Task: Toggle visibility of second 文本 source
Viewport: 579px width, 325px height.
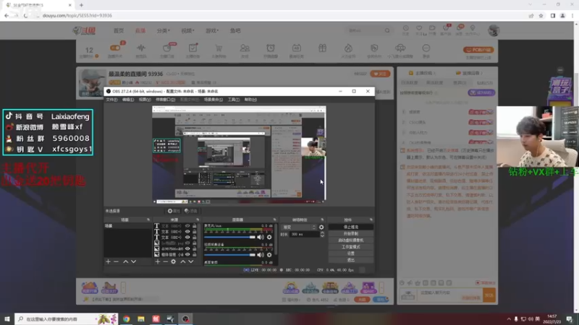Action: pyautogui.click(x=187, y=232)
